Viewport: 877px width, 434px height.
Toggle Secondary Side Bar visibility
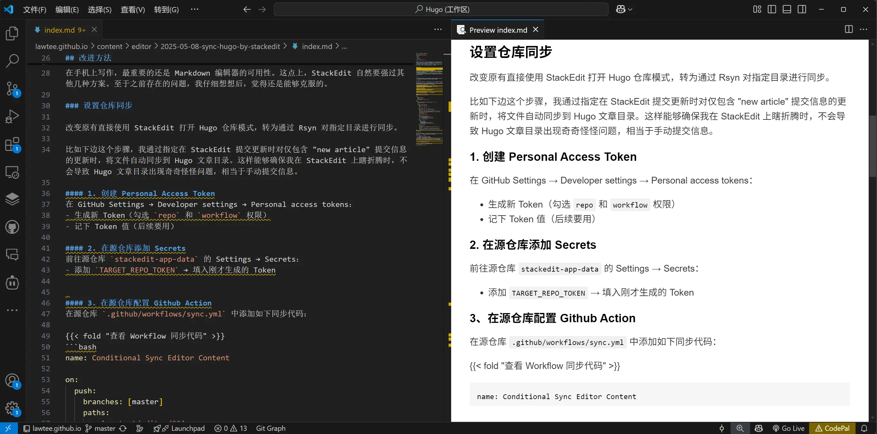[802, 10]
